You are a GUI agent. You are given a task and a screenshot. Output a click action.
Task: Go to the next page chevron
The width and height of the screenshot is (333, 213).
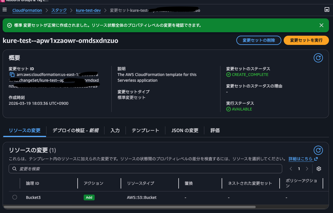coord(307,169)
